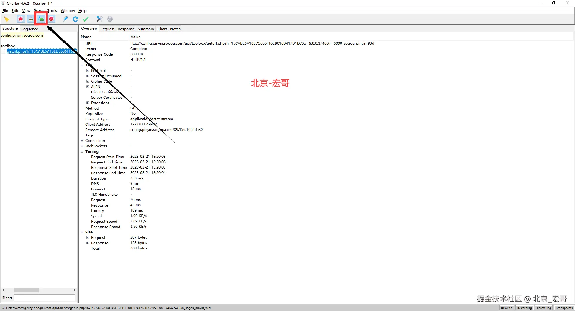
Task: Expand the Session Resumed row
Action: pyautogui.click(x=87, y=76)
